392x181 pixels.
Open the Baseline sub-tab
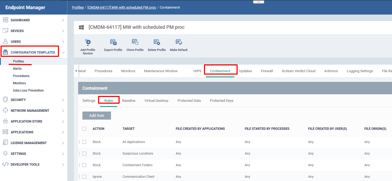tap(129, 101)
